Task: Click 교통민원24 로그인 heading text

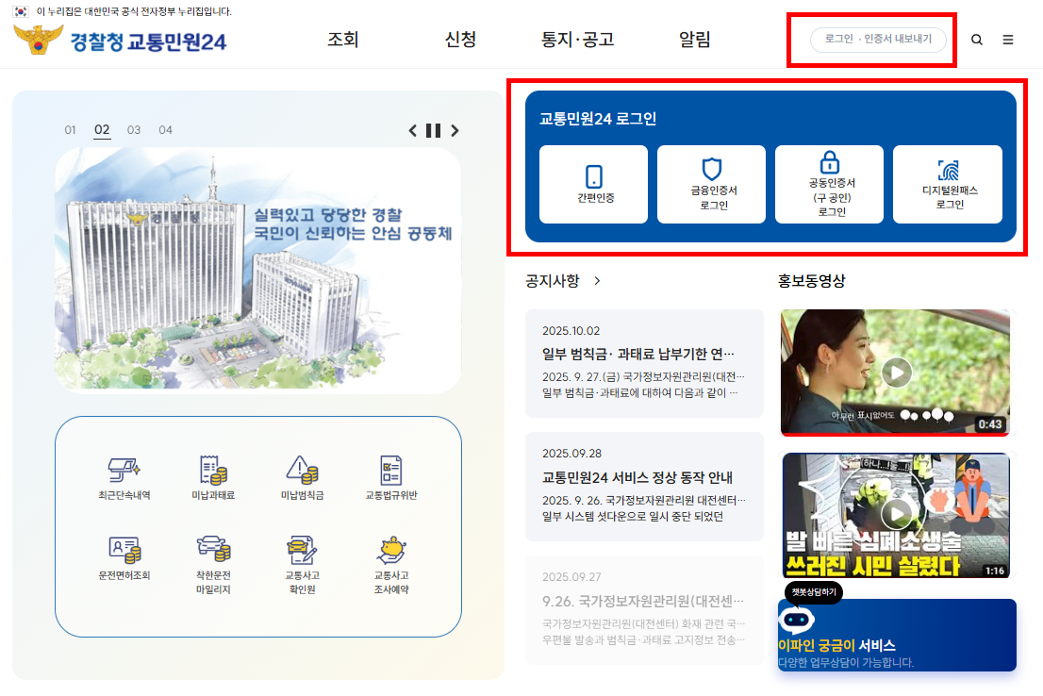Action: click(x=597, y=119)
